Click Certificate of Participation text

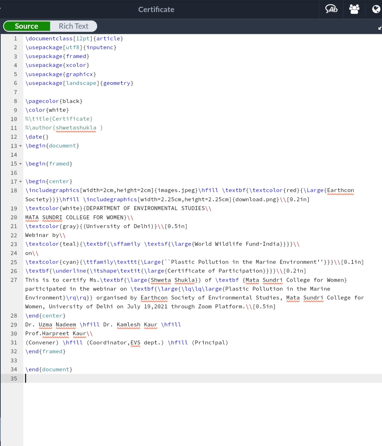(x=215, y=271)
